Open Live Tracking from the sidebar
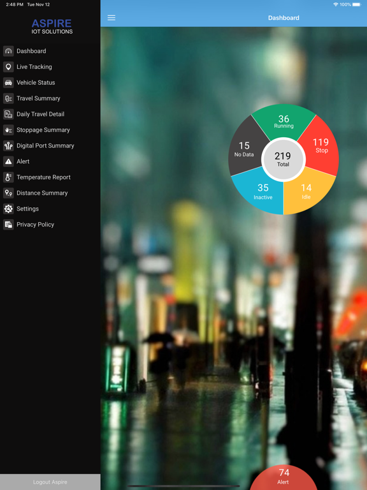This screenshot has height=490, width=367. pos(34,66)
